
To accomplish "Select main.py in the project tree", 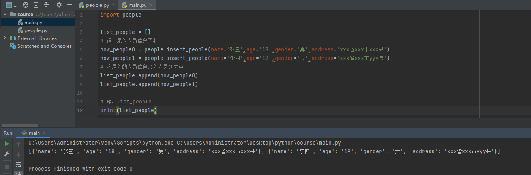I will (x=33, y=23).
